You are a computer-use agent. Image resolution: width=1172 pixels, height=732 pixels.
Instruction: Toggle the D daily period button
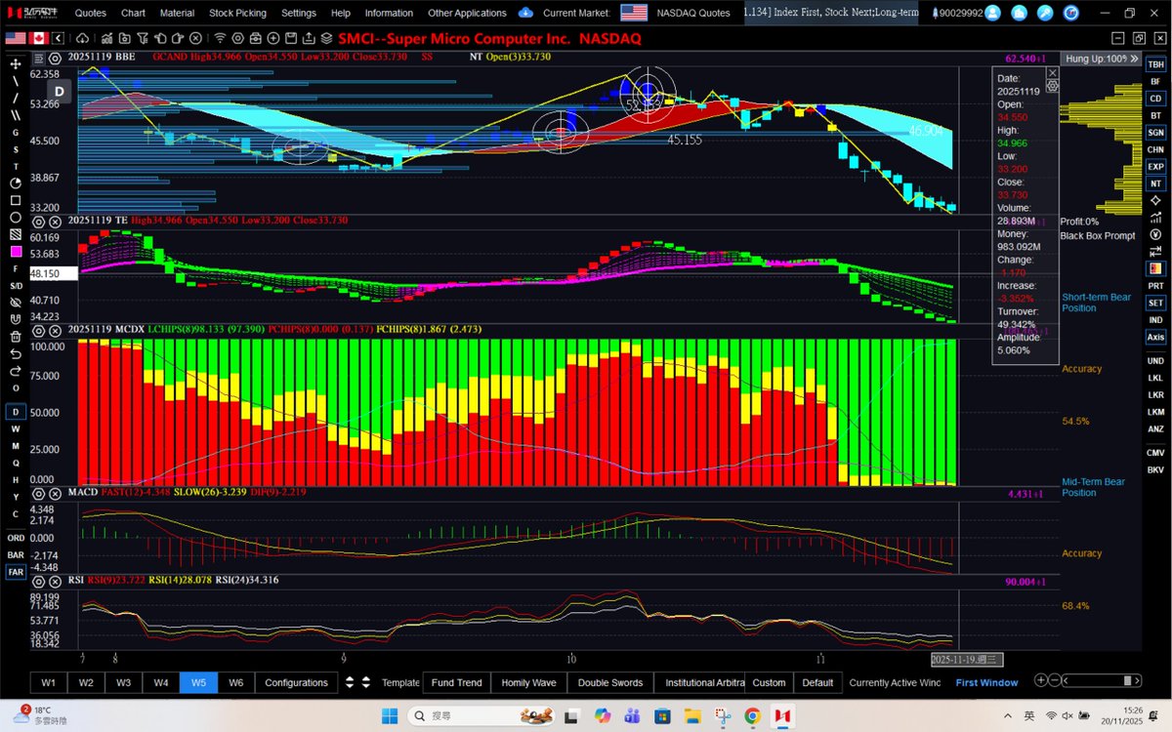coord(16,412)
